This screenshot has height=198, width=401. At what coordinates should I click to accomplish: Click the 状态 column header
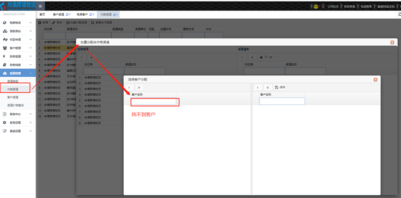tap(214, 29)
